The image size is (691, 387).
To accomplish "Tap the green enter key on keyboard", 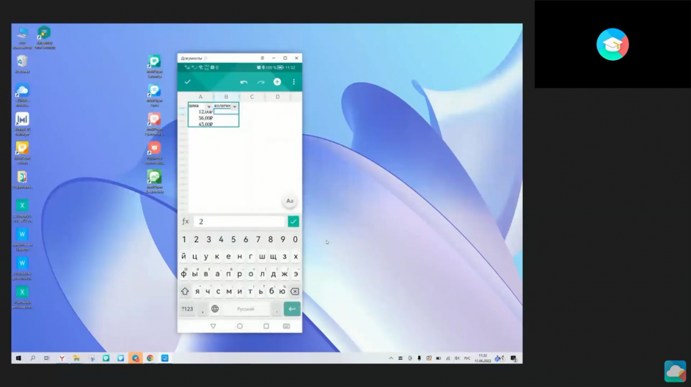I will click(x=292, y=309).
